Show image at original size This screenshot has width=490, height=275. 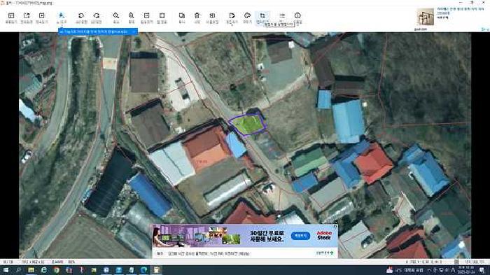(x=146, y=15)
